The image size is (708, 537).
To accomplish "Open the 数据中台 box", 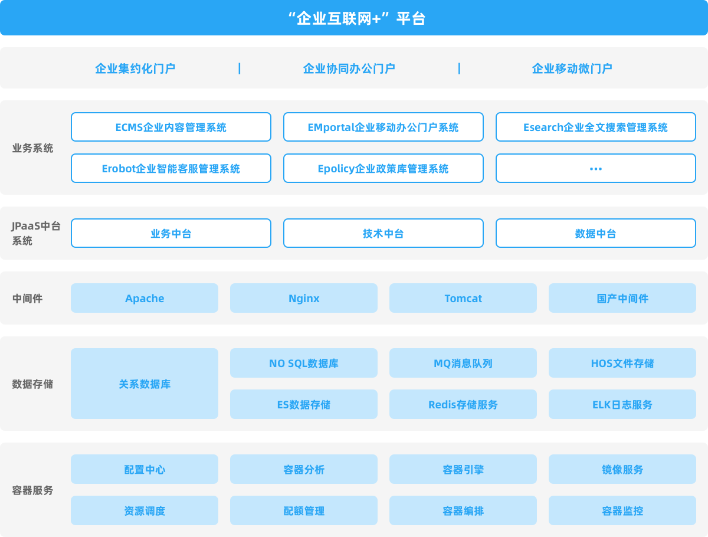I will 595,234.
